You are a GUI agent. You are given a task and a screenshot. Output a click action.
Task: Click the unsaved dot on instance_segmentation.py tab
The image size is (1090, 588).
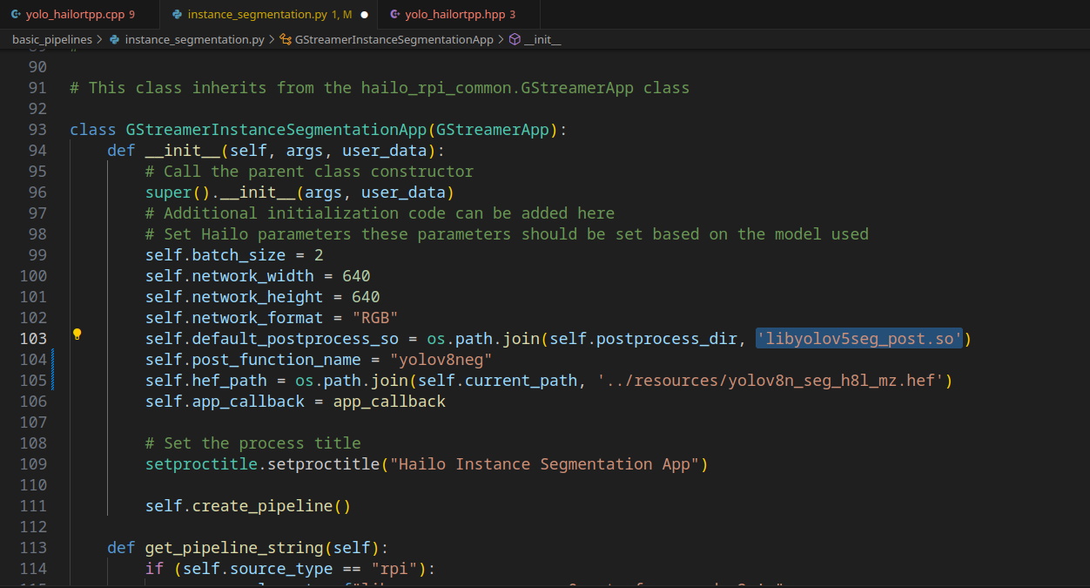click(364, 15)
